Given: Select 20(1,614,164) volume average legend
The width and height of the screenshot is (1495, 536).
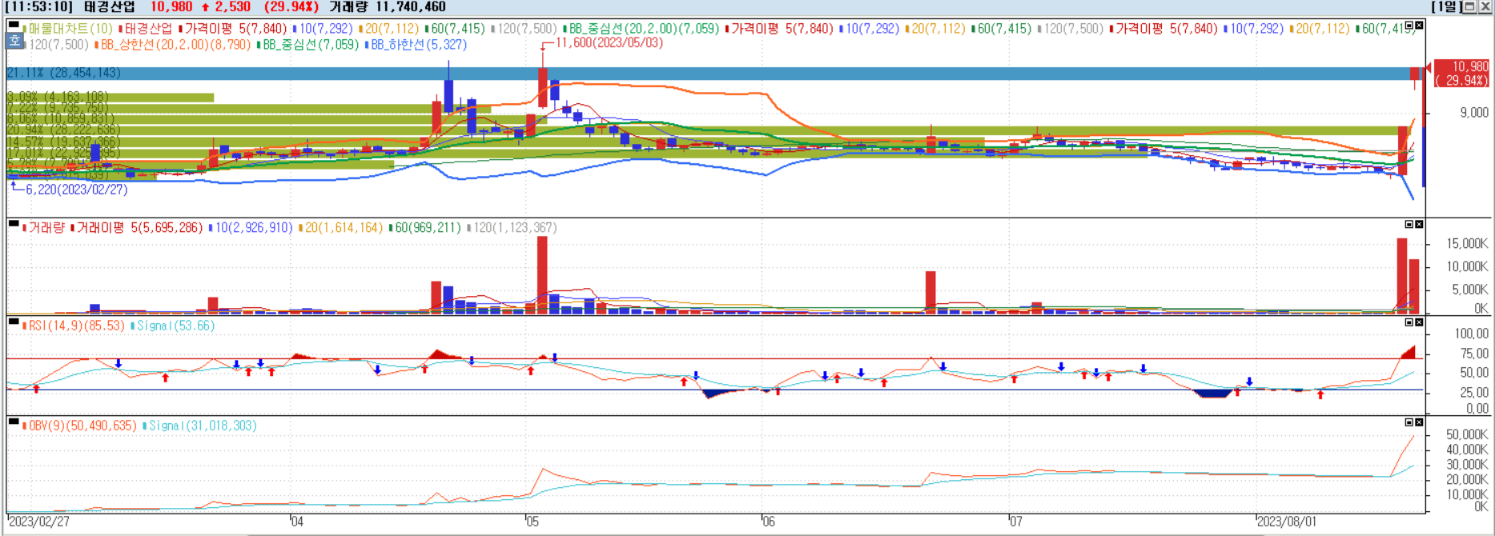Looking at the screenshot, I should [x=341, y=228].
